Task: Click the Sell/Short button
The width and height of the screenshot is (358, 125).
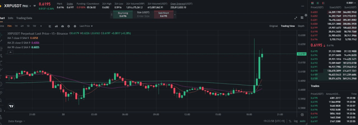Action: (x=164, y=15)
